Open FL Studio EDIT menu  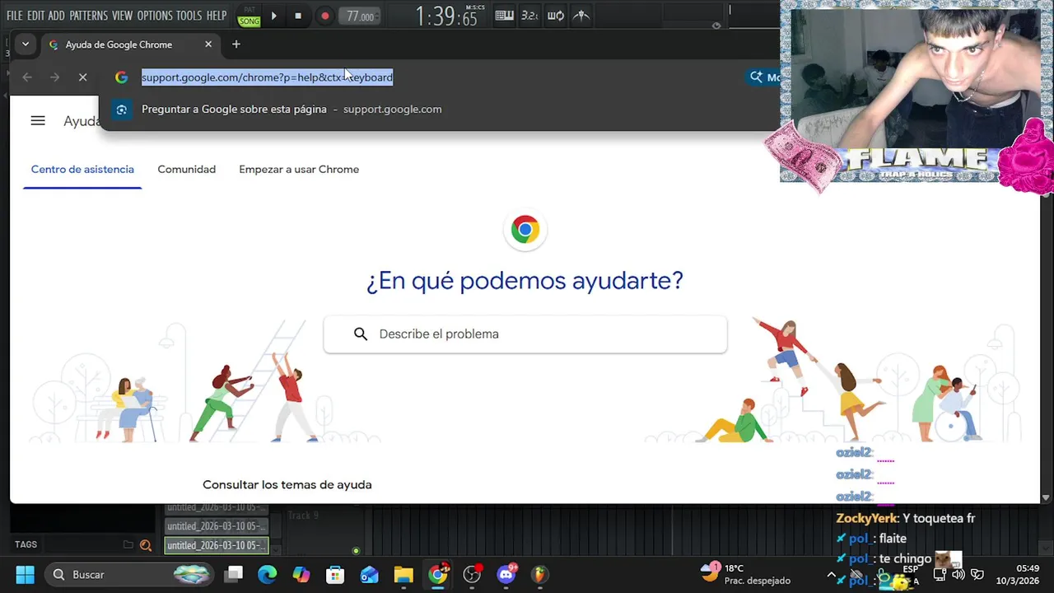tap(35, 16)
